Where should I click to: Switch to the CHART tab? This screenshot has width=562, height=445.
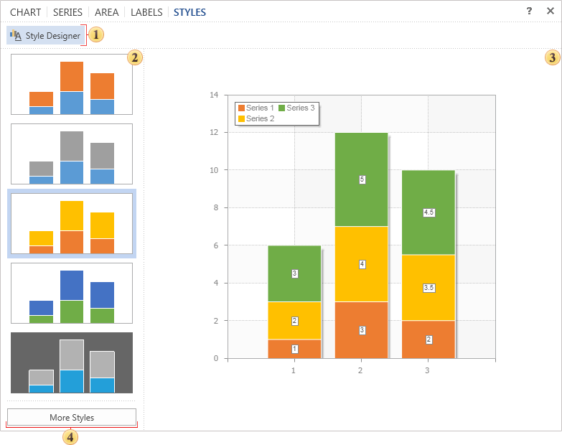[25, 12]
